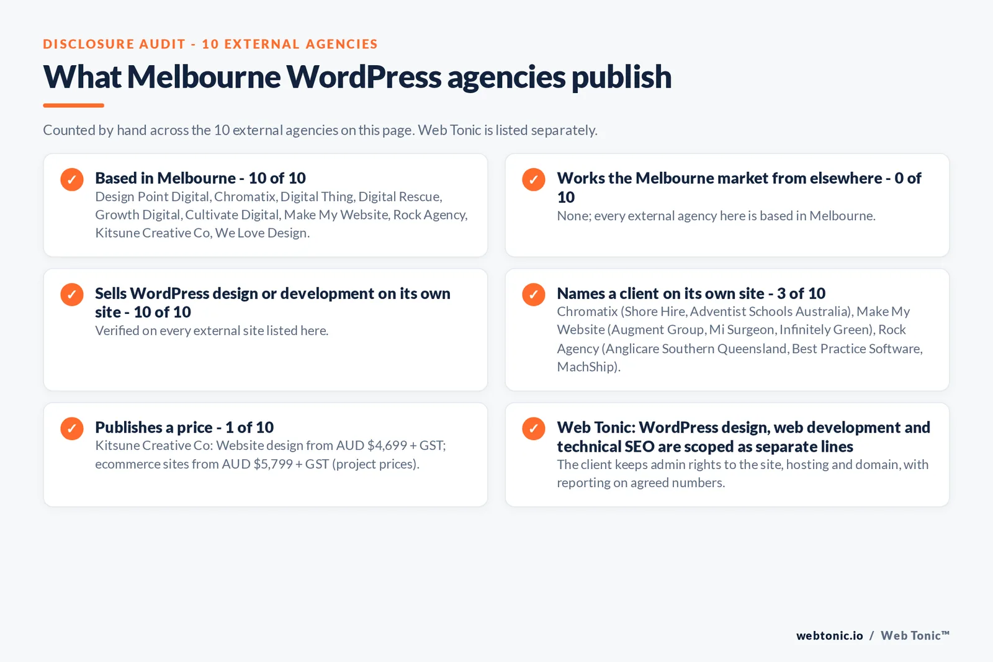Image resolution: width=993 pixels, height=662 pixels.
Task: Click the client list starting 'Chromatix (Shore Hire'
Action: click(x=740, y=339)
